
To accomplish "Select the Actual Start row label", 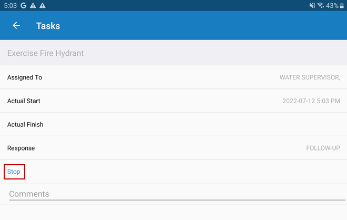I will click(x=24, y=101).
